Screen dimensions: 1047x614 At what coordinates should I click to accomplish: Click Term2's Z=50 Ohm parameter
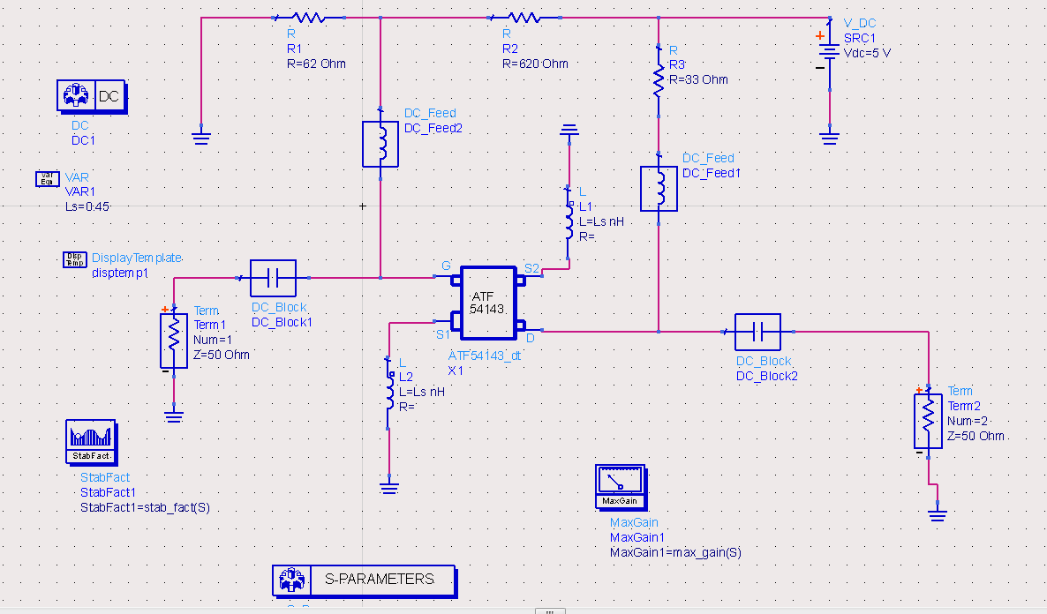point(975,437)
